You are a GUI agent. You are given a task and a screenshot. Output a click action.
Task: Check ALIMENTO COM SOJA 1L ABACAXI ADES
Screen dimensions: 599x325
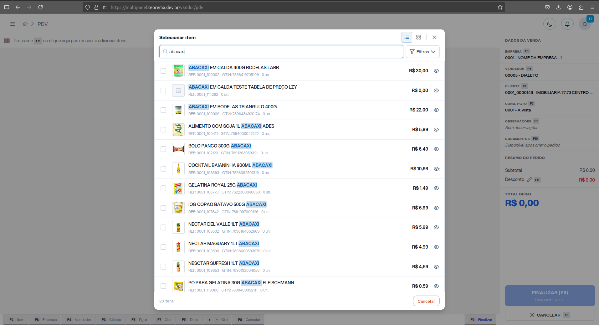(163, 130)
